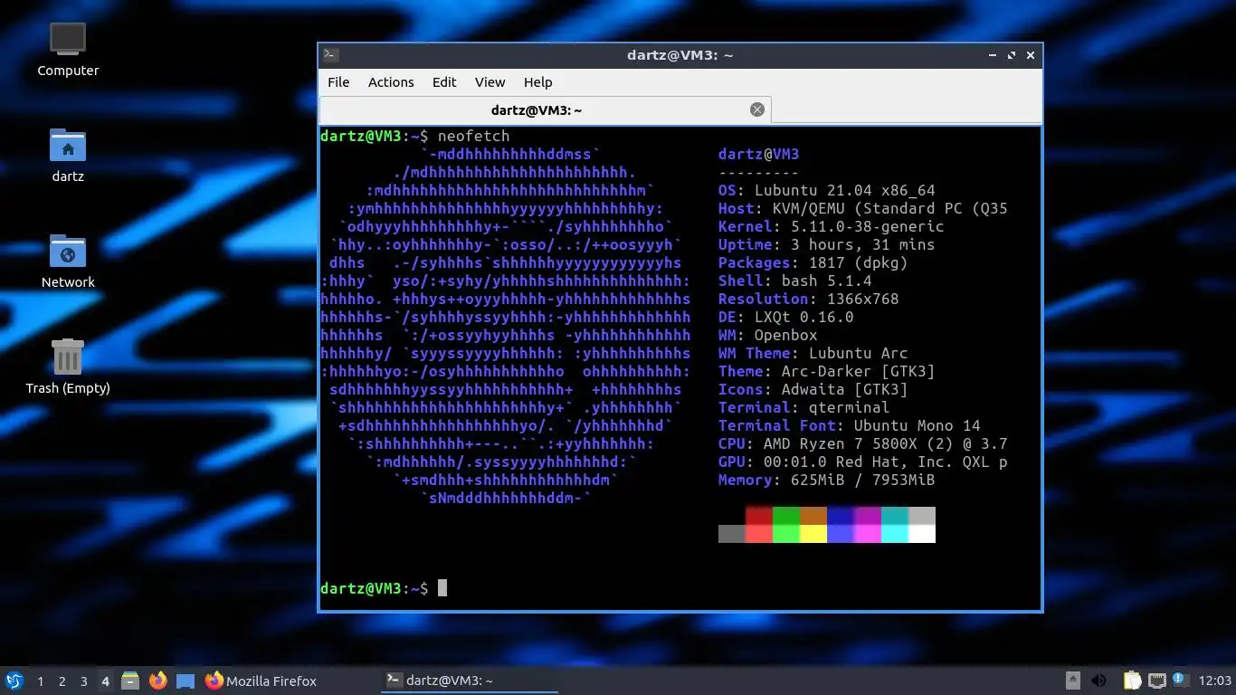
Task: Click 'Terminal Font: Ubuntu Mono 14' line
Action: tap(850, 425)
